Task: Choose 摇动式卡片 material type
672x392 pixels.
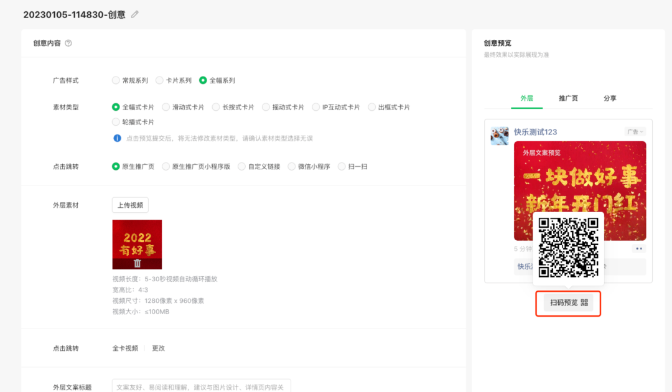Action: tap(283, 107)
